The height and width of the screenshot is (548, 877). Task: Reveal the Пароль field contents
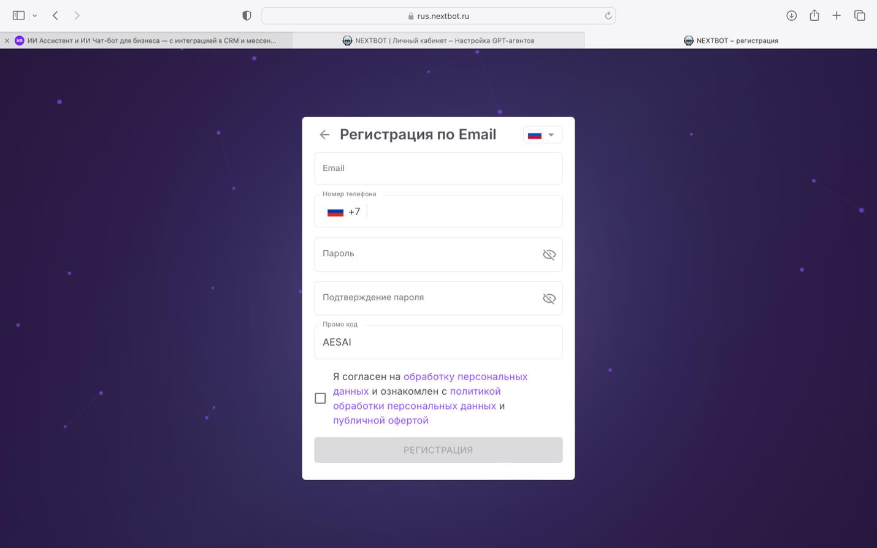point(549,254)
